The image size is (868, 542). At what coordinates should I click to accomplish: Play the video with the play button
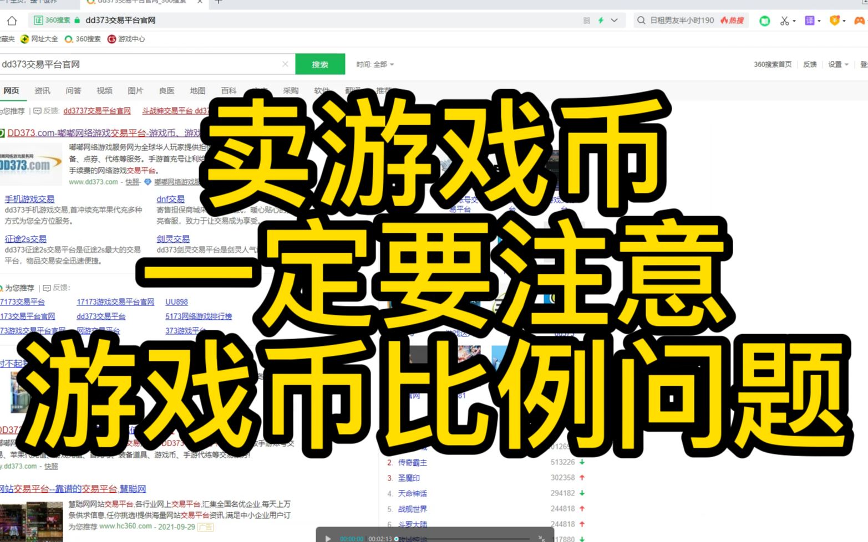[328, 538]
